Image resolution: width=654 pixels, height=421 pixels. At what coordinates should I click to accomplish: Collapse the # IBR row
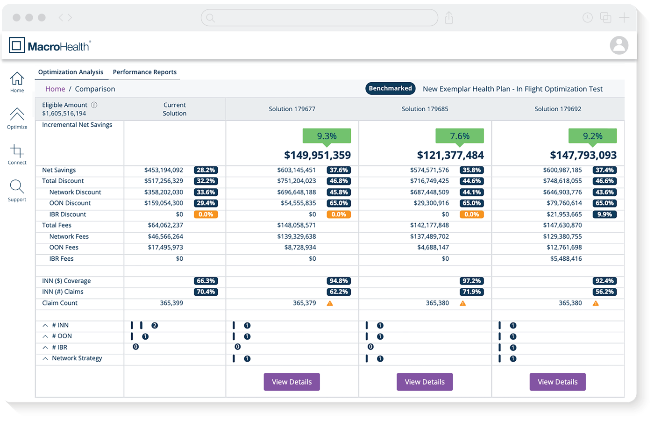45,348
